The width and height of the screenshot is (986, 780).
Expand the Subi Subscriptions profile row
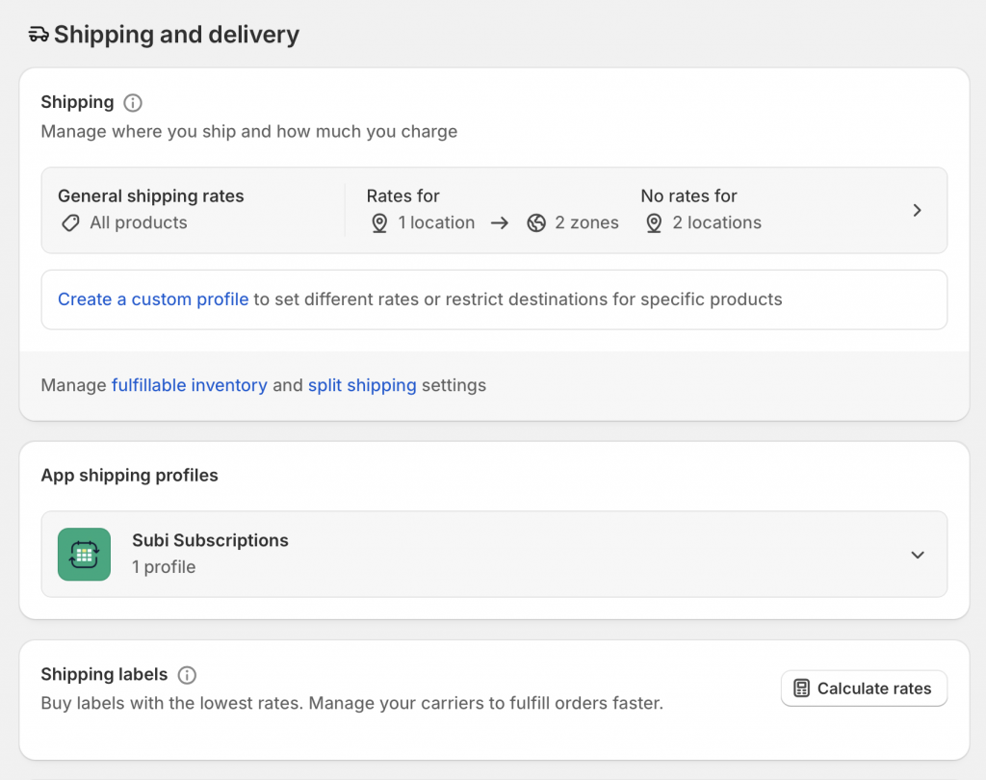(494, 555)
